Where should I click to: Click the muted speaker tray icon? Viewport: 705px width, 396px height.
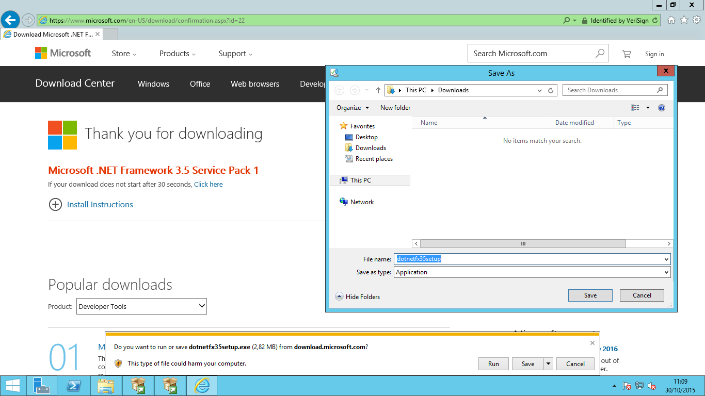[652, 386]
